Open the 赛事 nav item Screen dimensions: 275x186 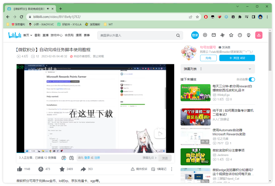point(87,35)
